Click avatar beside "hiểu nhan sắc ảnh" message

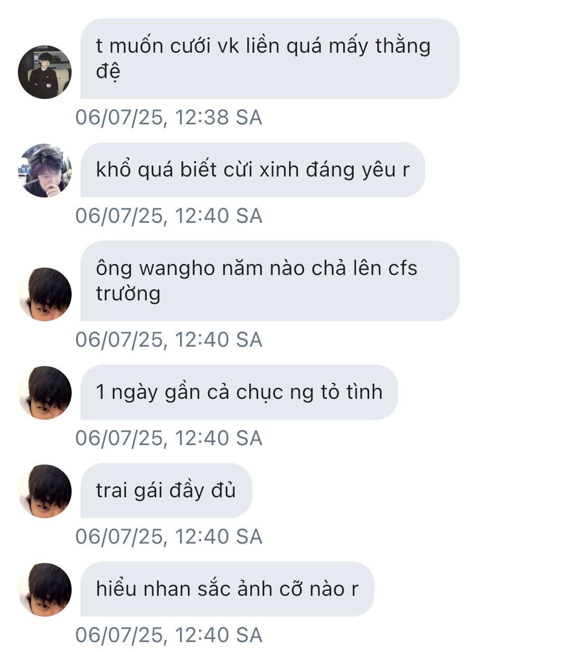[x=45, y=589]
